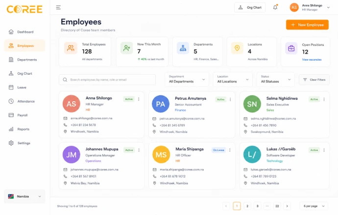The height and width of the screenshot is (215, 338).
Task: Go to page 3
Action: click(257, 206)
